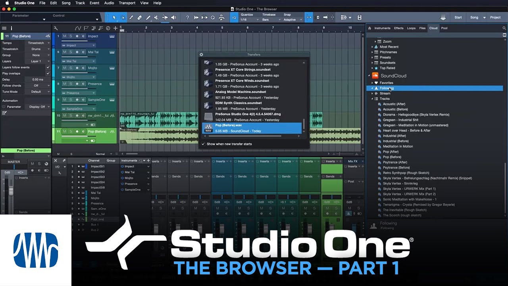Click the question mark help icon
Screen dimensions: 508x286
(187, 17)
